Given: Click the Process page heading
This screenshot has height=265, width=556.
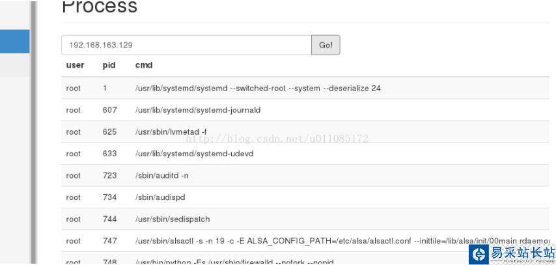Looking at the screenshot, I should pos(100,7).
